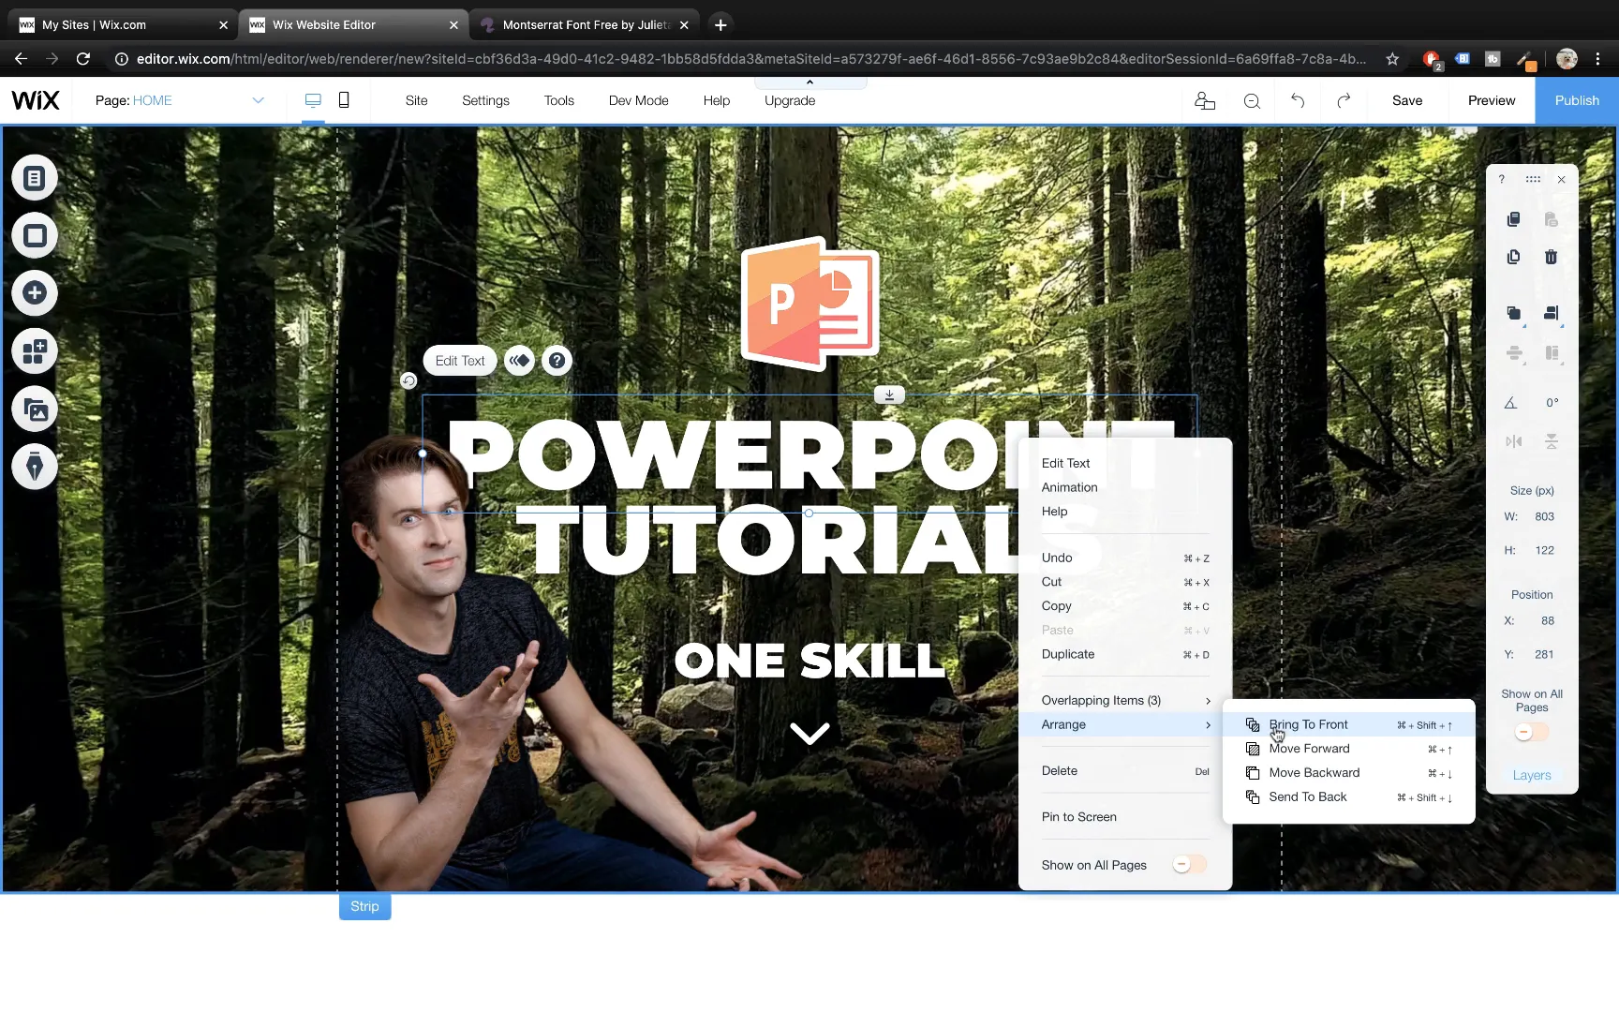Screen dimensions: 1619x1012
Task: Click the Align icon in toolbar panel
Action: pyautogui.click(x=1552, y=313)
